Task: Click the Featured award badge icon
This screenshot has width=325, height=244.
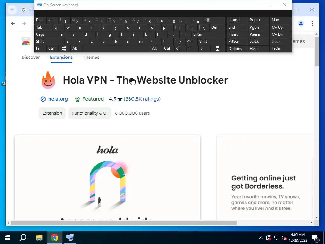Action: [x=77, y=99]
